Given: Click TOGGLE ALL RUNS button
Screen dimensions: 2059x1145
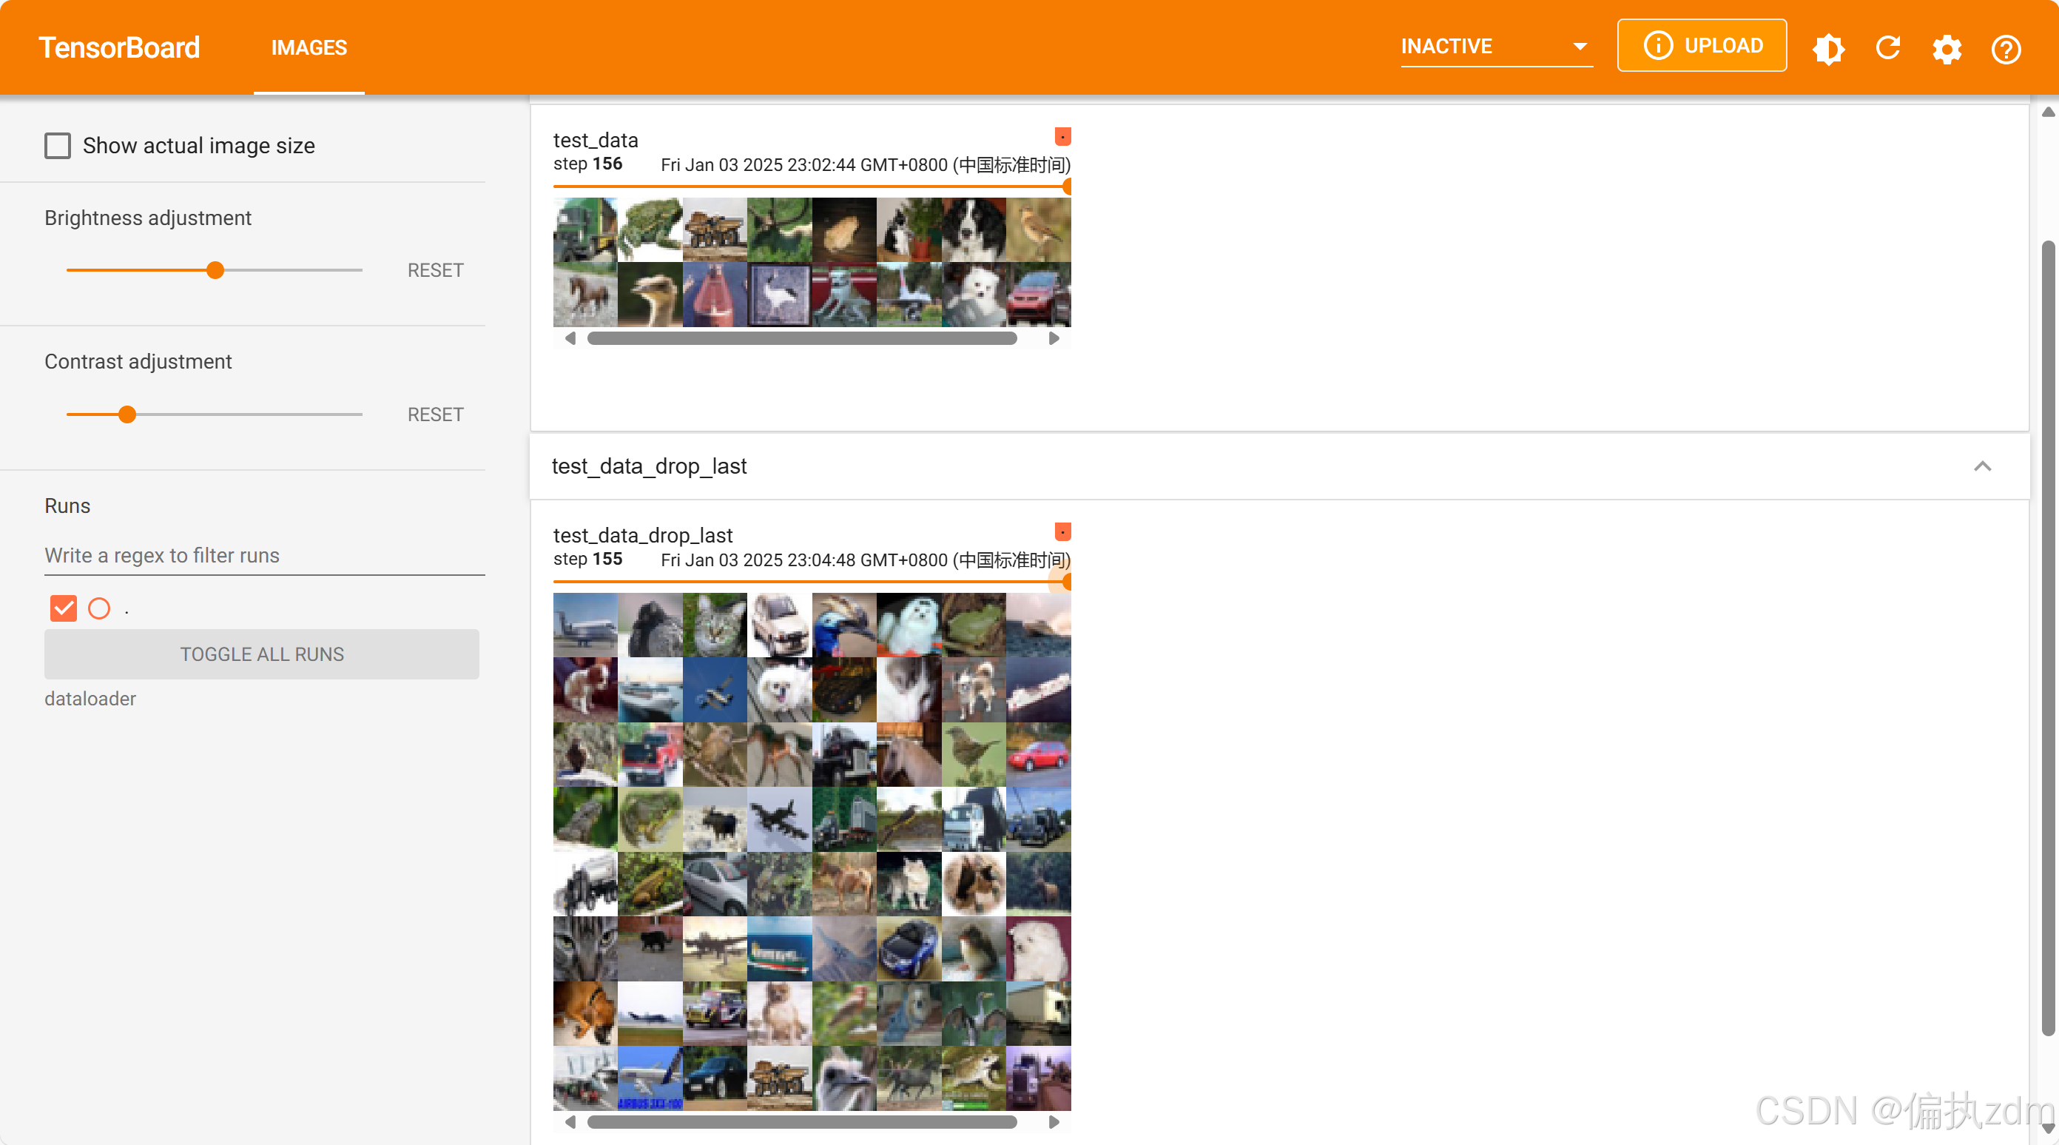Looking at the screenshot, I should (x=262, y=654).
